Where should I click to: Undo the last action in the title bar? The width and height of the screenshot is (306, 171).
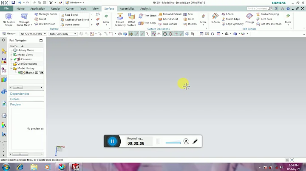click(x=20, y=3)
